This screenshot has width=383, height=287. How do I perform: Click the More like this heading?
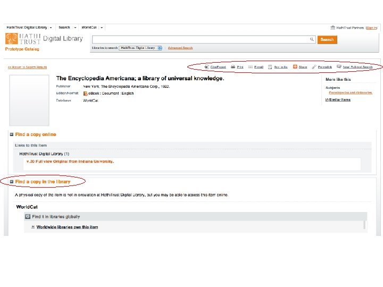338,79
